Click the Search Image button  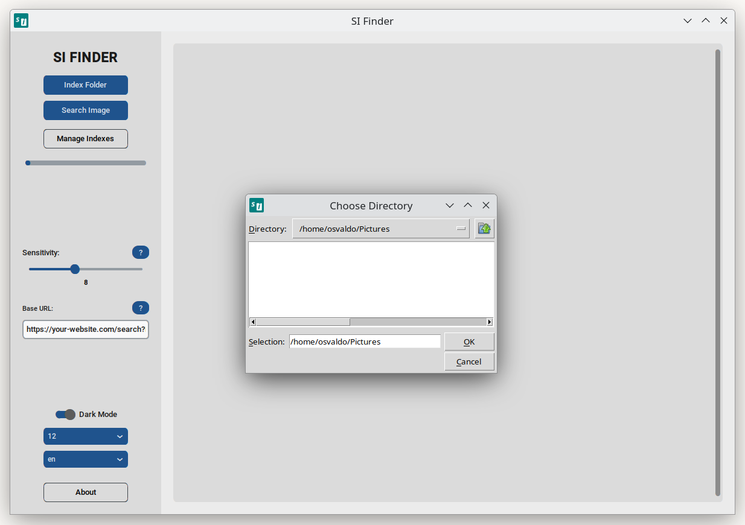tap(85, 110)
